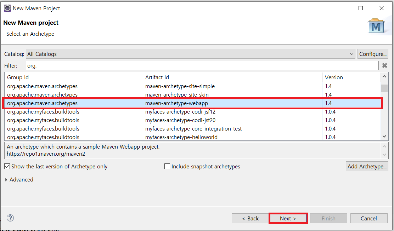Sort by the Version column header
Image resolution: width=394 pixels, height=231 pixels.
point(352,77)
